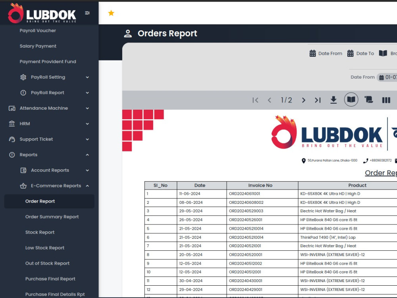Go to next report page

[304, 100]
